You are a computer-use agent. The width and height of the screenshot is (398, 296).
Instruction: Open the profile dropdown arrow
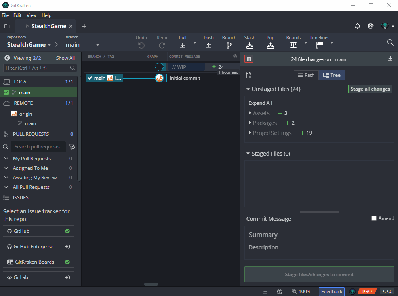(x=393, y=26)
